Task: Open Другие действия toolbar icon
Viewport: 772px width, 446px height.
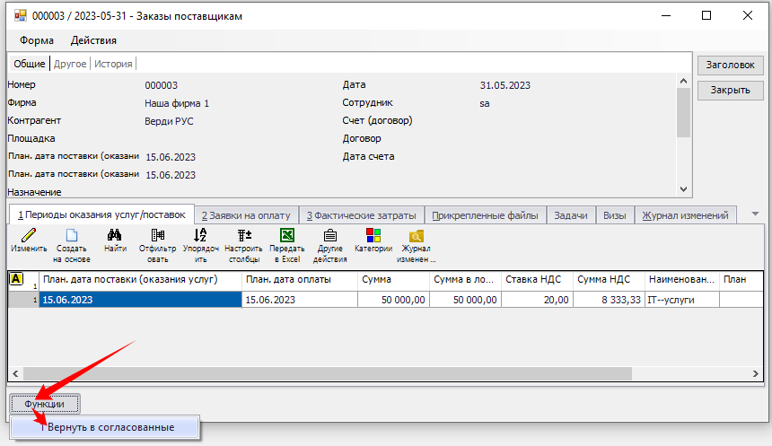Action: coord(329,237)
